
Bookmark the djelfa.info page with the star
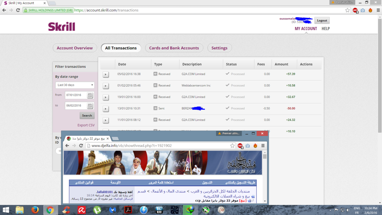pyautogui.click(x=232, y=146)
